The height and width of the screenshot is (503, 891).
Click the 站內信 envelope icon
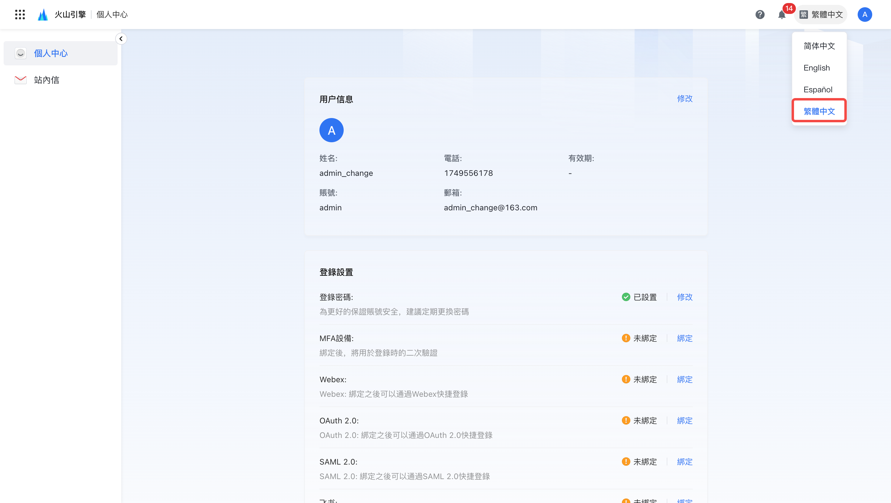click(x=20, y=80)
